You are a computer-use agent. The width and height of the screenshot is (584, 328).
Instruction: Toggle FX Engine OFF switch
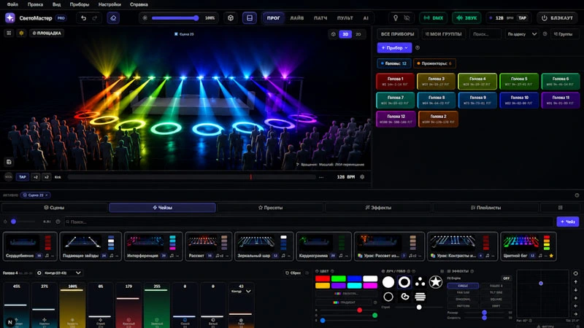click(x=506, y=278)
